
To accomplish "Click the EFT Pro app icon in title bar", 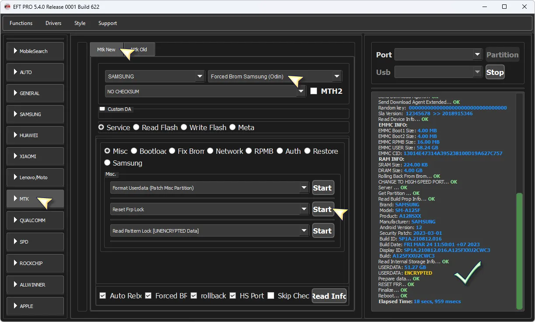I will tap(7, 7).
